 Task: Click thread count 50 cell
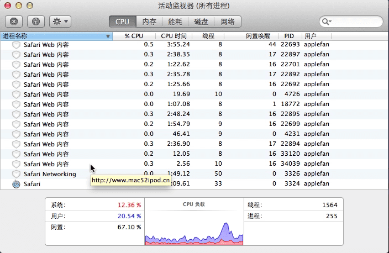pyautogui.click(x=218, y=173)
